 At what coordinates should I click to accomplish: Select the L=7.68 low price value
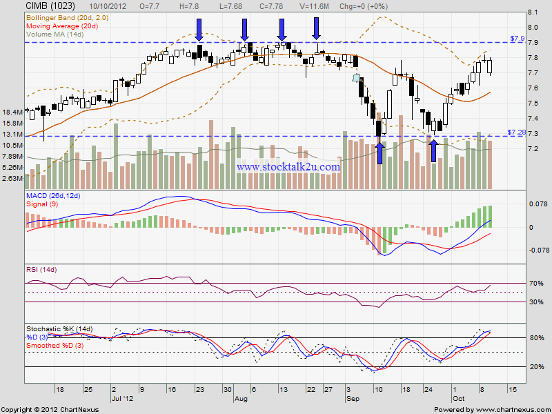pyautogui.click(x=230, y=6)
